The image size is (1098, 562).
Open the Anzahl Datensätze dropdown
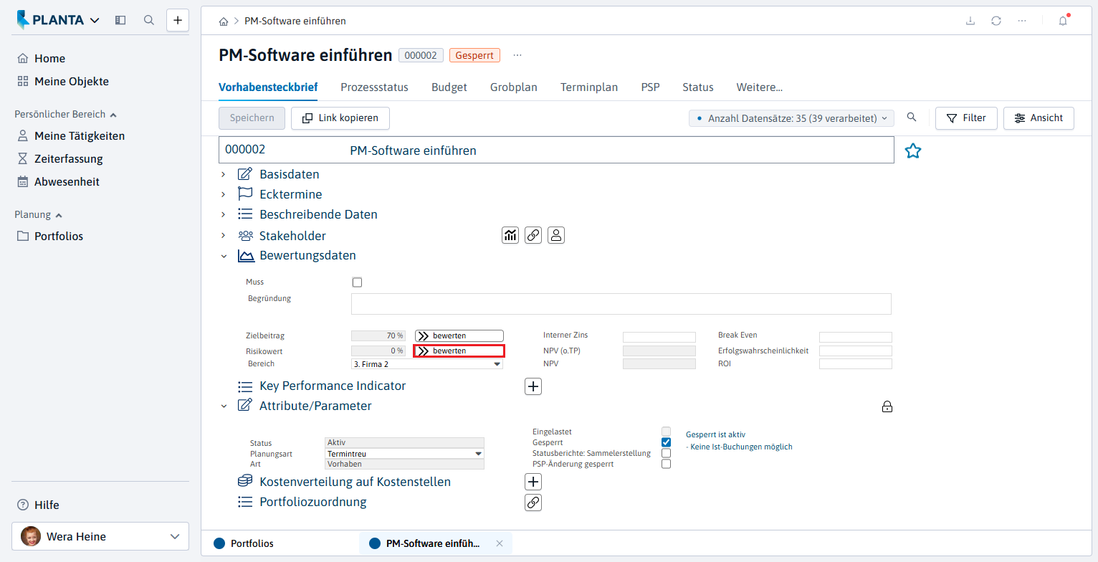(x=791, y=118)
